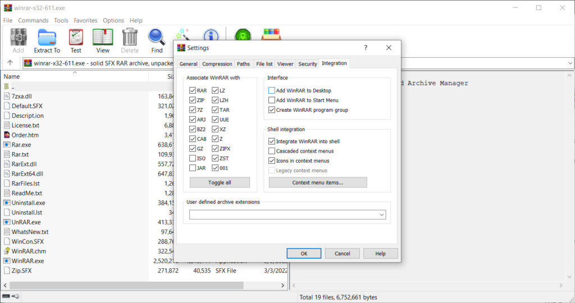The image size is (575, 303).
Task: Click the file list horizontal scrollbar
Action: pos(126,285)
